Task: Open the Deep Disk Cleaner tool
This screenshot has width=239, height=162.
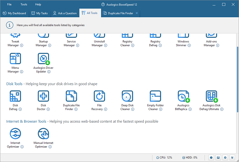Action: [x=128, y=96]
